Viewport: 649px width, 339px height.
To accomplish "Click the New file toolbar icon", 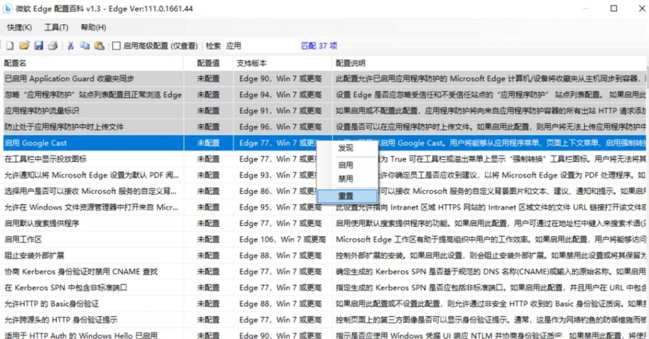I will tap(10, 45).
